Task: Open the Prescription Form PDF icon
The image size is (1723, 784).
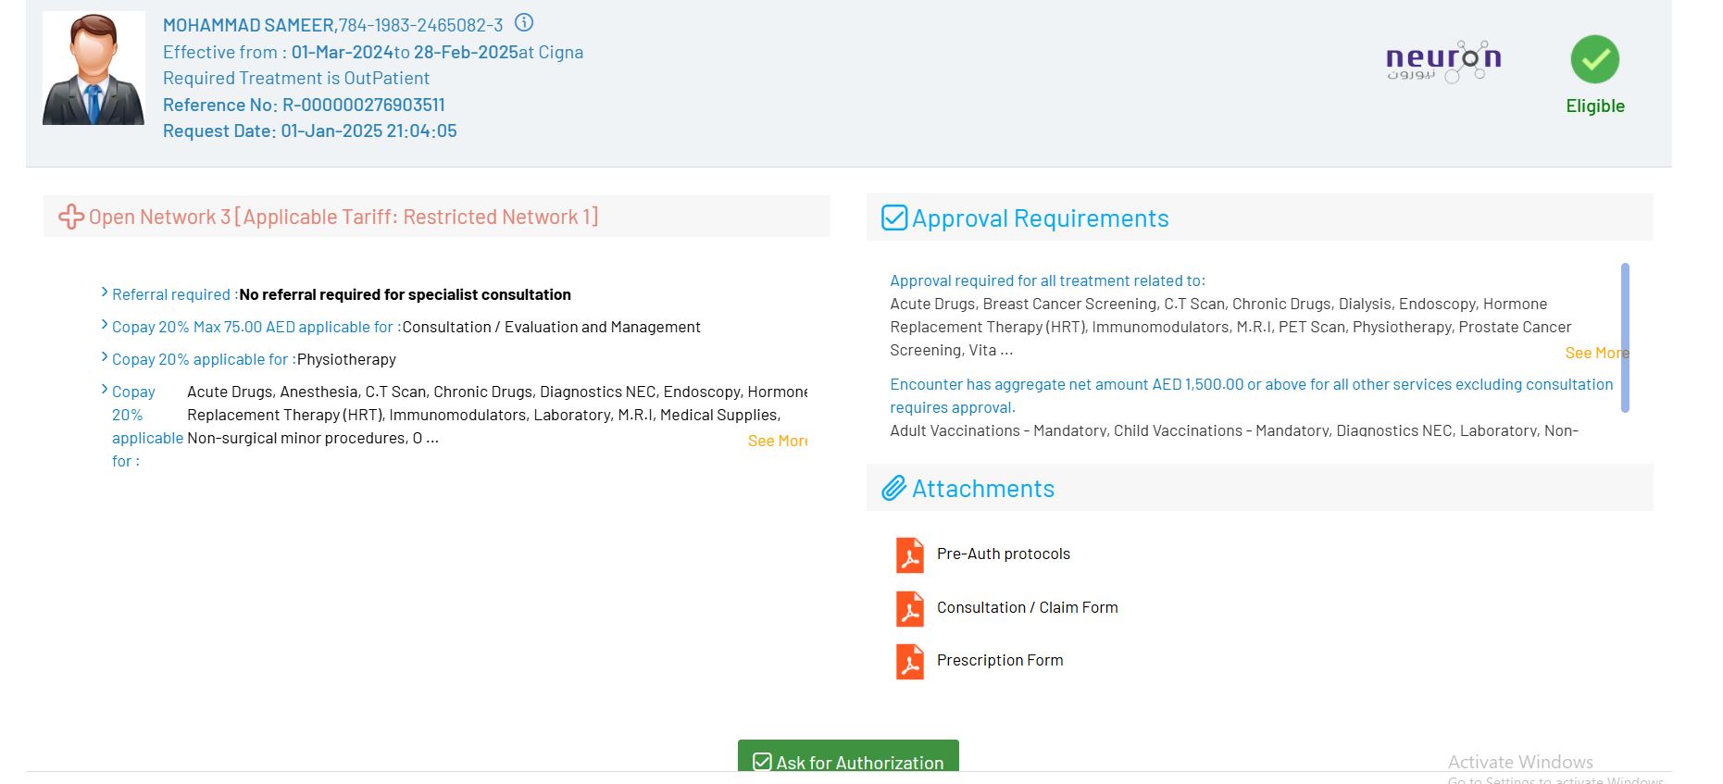Action: 910,662
